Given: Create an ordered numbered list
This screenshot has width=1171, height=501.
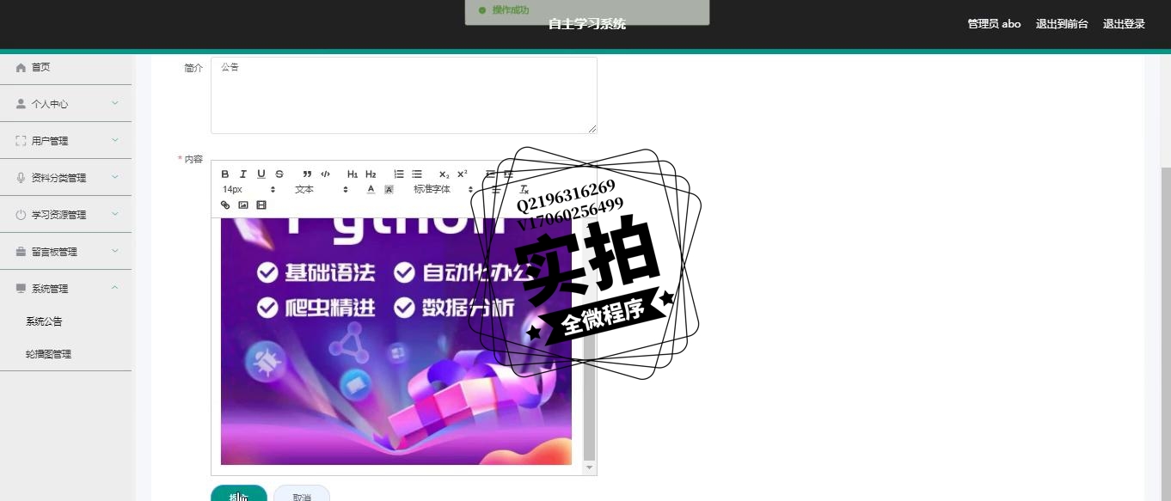Looking at the screenshot, I should 399,174.
